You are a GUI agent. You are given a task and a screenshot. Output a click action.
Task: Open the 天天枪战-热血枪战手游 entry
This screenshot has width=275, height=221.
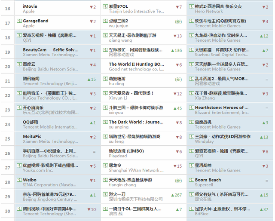[131, 180]
